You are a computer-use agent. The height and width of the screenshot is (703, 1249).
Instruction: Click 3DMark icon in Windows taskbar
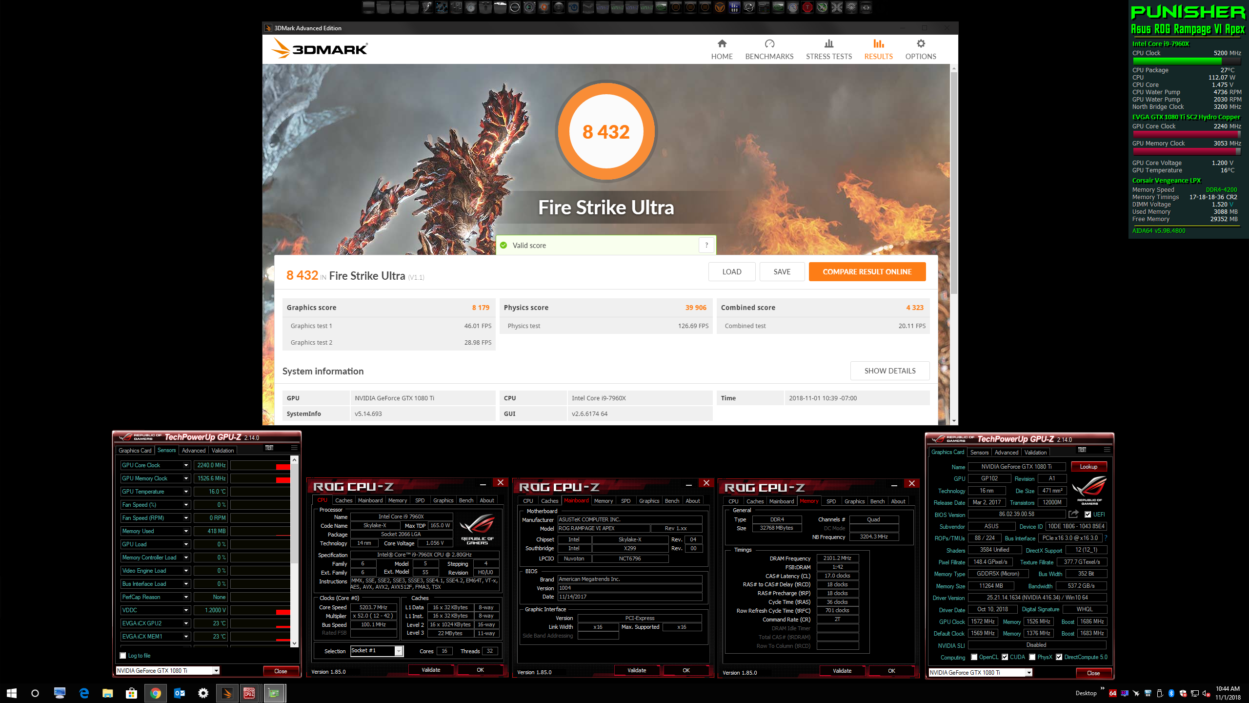pyautogui.click(x=227, y=693)
